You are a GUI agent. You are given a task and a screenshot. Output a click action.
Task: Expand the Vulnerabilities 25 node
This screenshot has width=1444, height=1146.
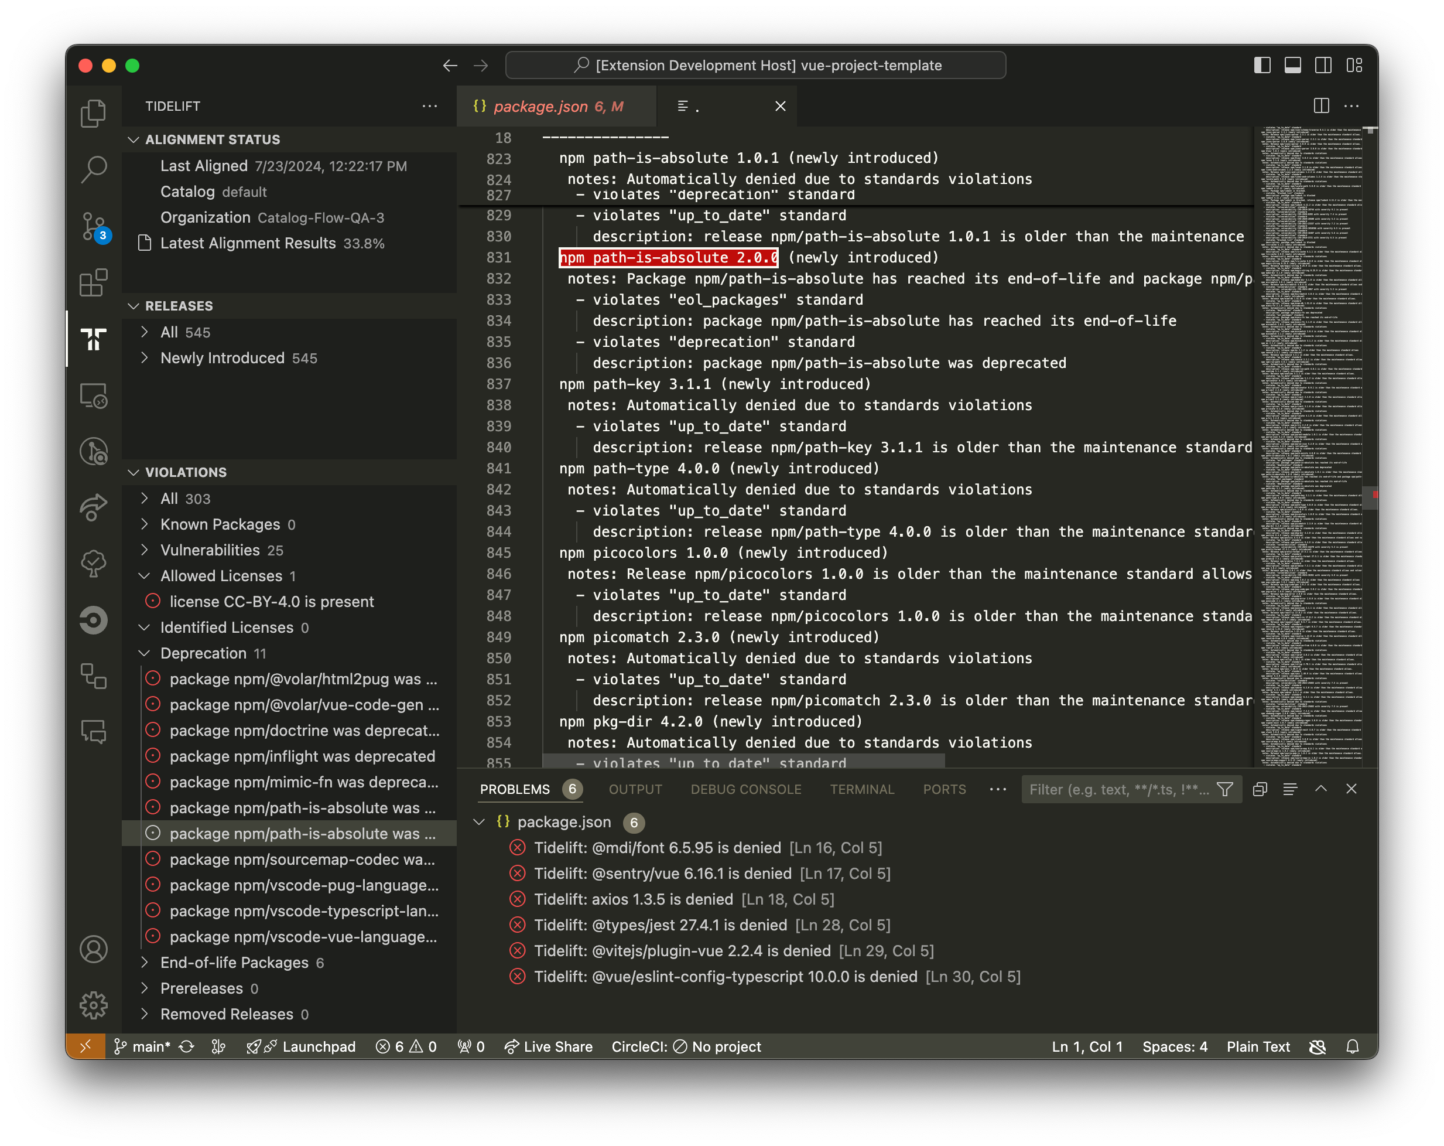(x=145, y=550)
